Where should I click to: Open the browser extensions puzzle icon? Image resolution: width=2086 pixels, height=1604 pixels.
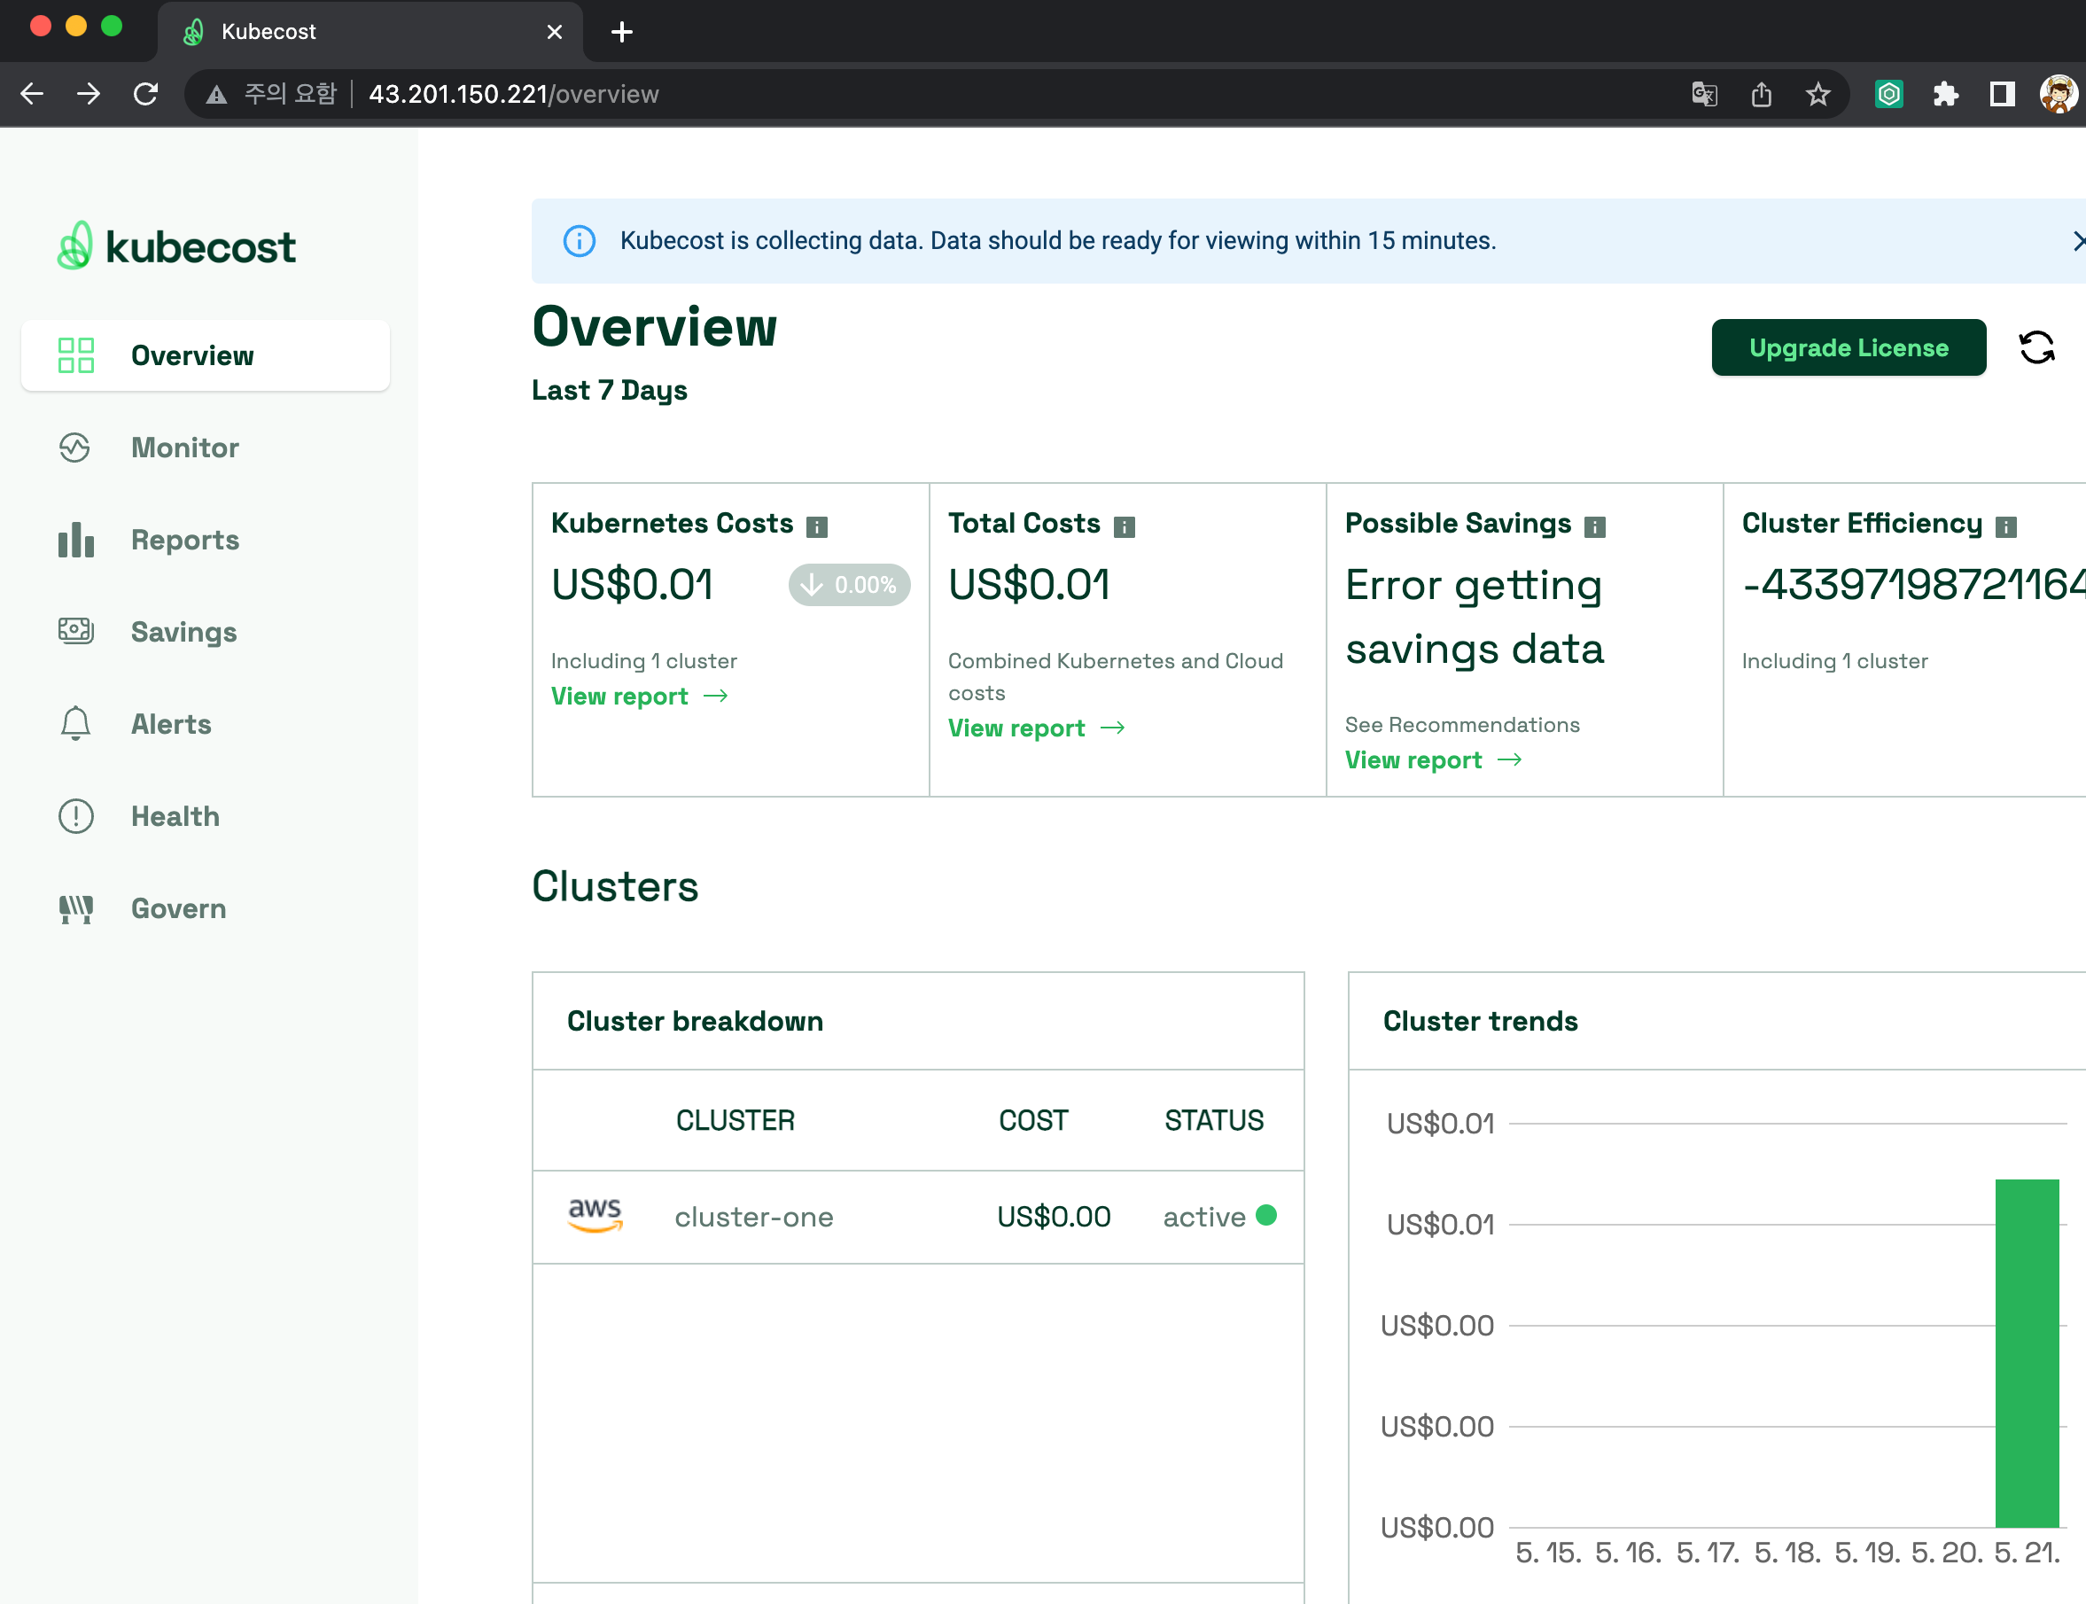pos(1945,94)
